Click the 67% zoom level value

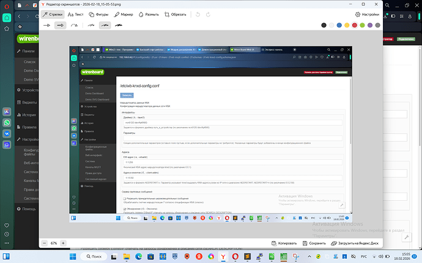click(x=54, y=243)
